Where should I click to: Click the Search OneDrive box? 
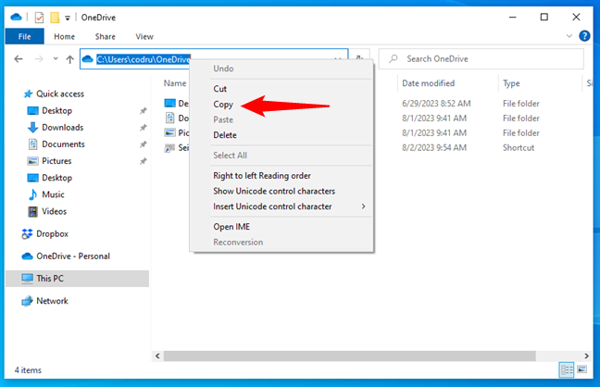click(481, 59)
